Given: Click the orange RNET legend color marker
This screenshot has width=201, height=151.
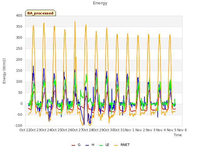Looking at the screenshot, I should click(x=116, y=145).
